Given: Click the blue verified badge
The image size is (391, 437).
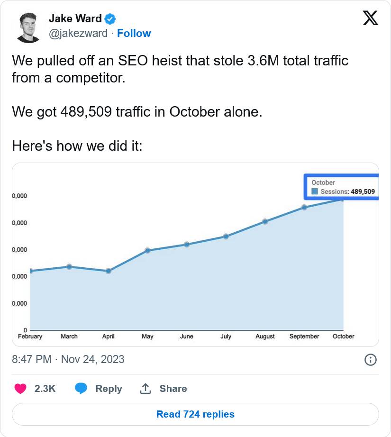Looking at the screenshot, I should tap(110, 19).
